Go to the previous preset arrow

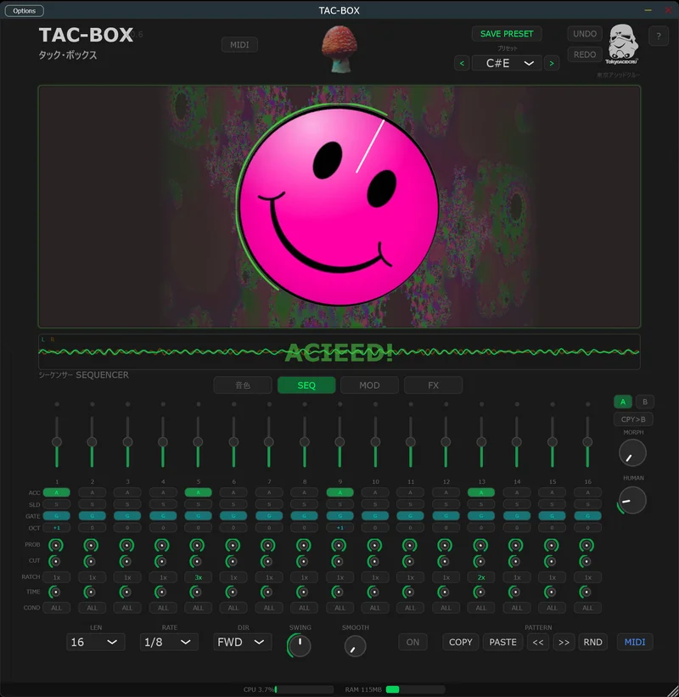point(461,63)
